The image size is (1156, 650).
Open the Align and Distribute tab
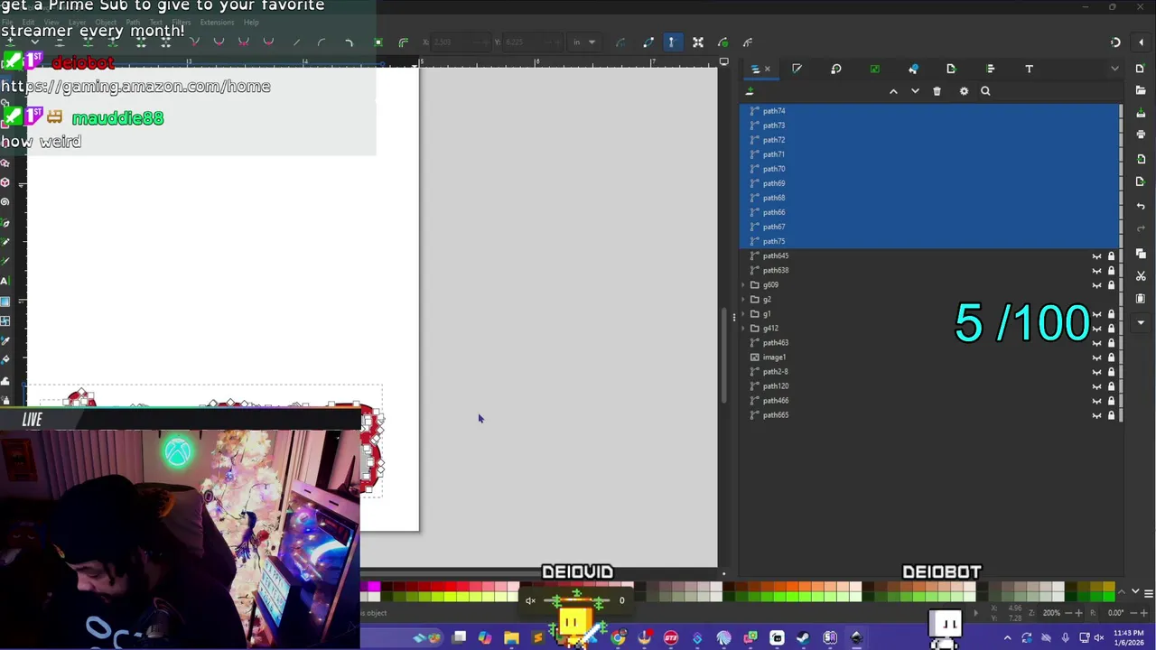point(990,69)
